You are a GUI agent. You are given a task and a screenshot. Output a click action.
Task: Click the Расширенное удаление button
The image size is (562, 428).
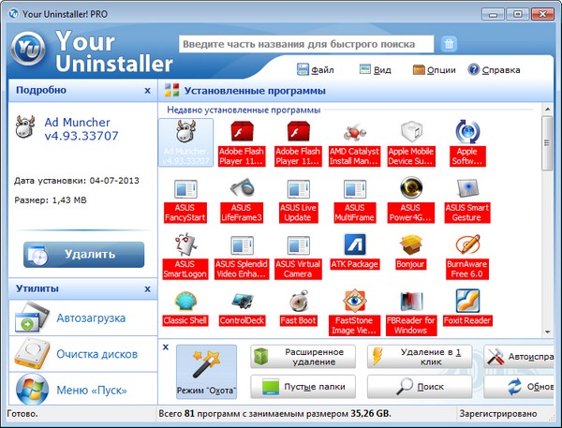(x=303, y=357)
